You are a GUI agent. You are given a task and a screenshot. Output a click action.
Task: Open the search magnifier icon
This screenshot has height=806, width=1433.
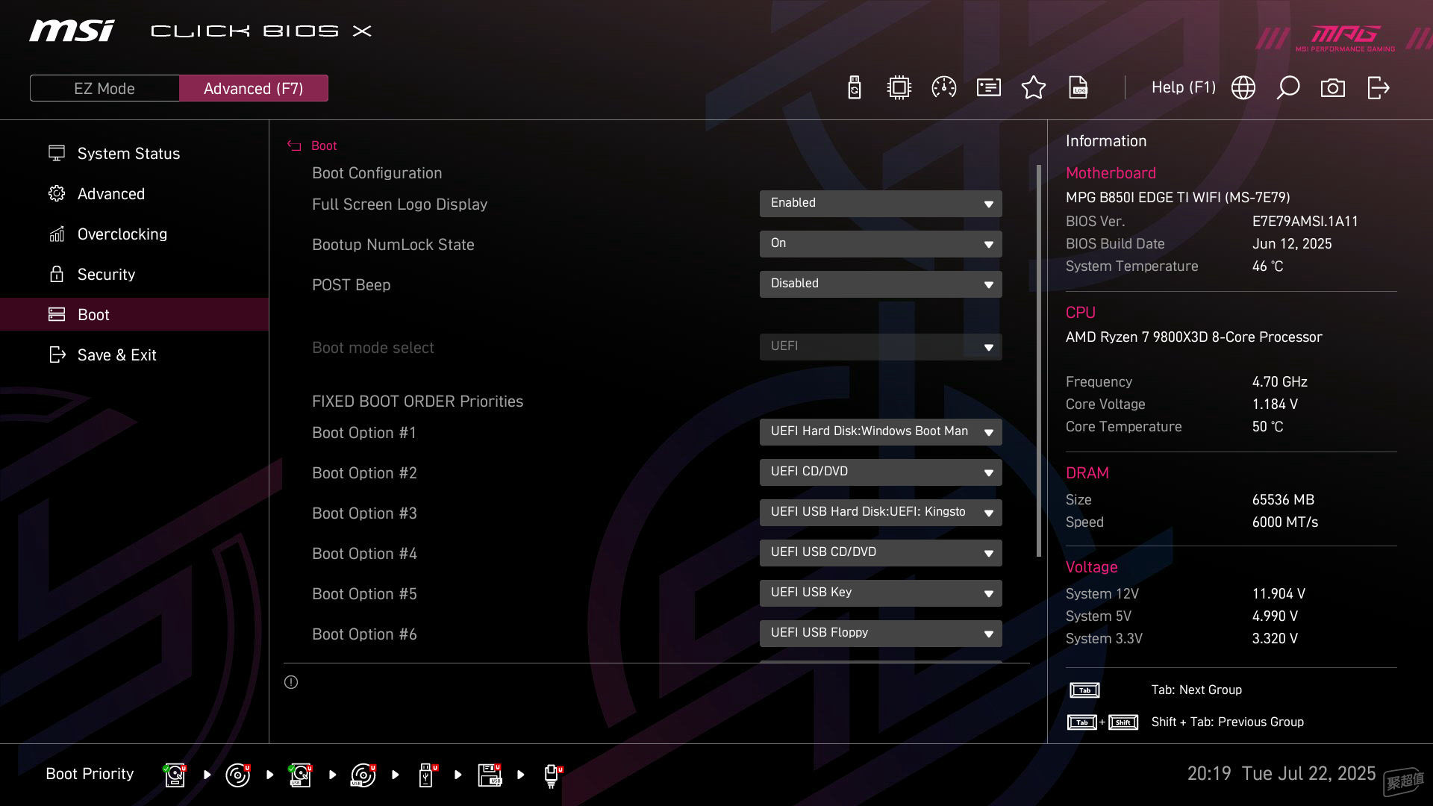tap(1288, 87)
